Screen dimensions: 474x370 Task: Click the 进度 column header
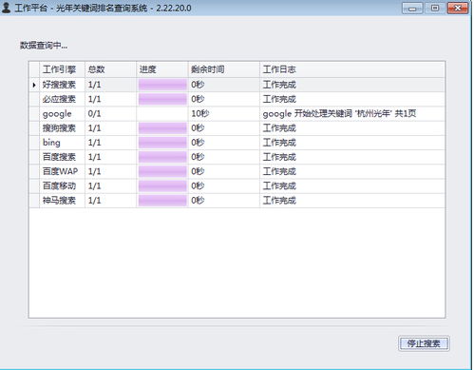pyautogui.click(x=162, y=69)
